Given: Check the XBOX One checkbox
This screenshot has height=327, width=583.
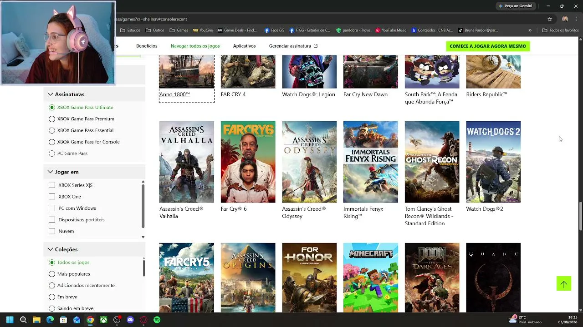Looking at the screenshot, I should click(52, 197).
